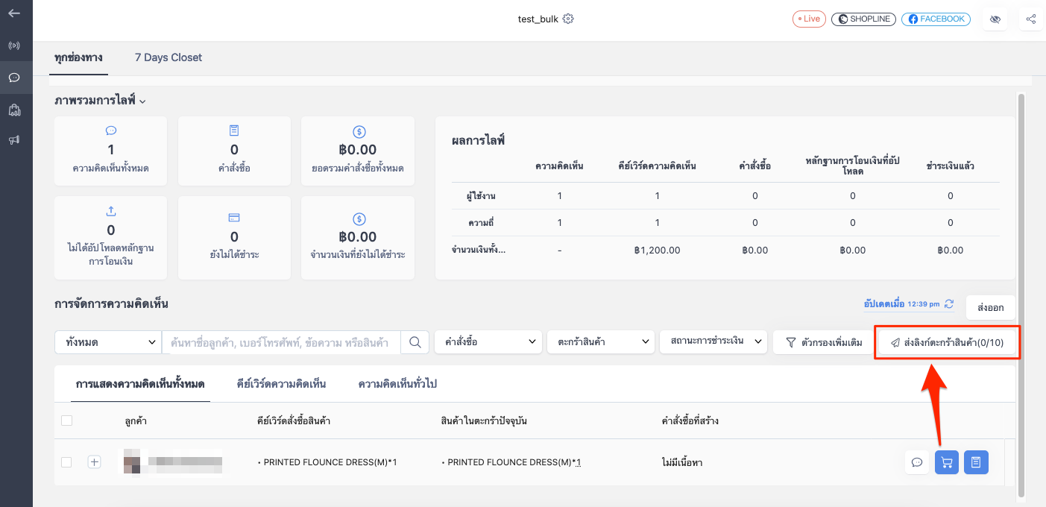Open the สถานะการชำระเงิน filter dropdown
This screenshot has width=1046, height=507.
coord(713,342)
